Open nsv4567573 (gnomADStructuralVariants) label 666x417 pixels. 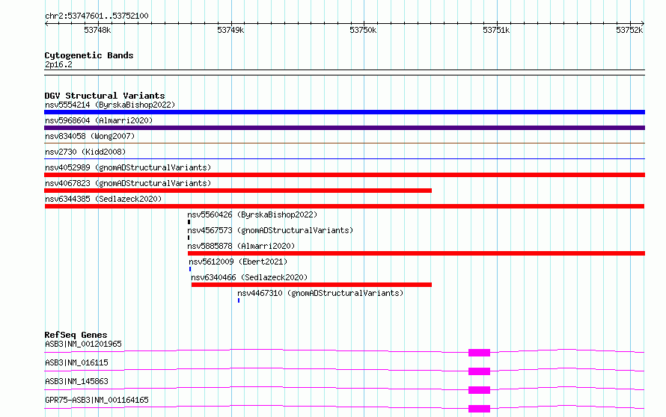coord(270,230)
